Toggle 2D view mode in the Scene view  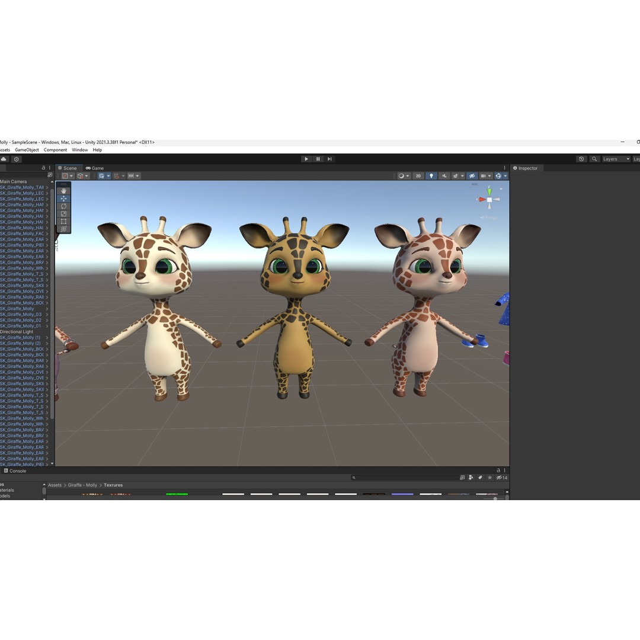(418, 176)
